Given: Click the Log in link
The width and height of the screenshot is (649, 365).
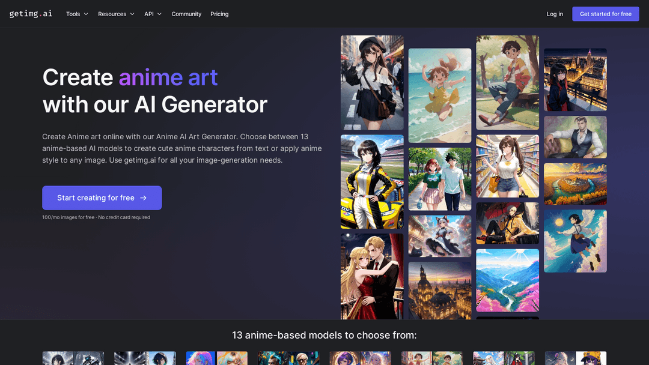Looking at the screenshot, I should [555, 14].
